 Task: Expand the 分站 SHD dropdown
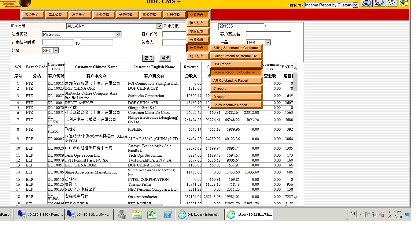[56, 51]
